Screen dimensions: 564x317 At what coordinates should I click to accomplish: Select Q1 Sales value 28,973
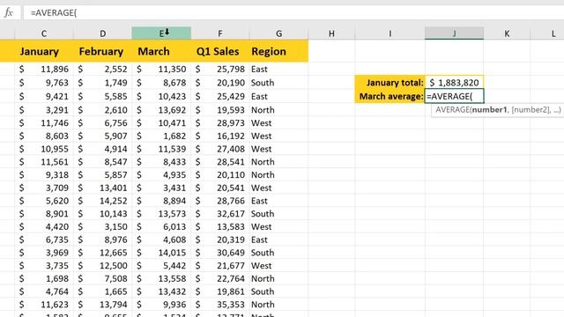click(x=220, y=123)
